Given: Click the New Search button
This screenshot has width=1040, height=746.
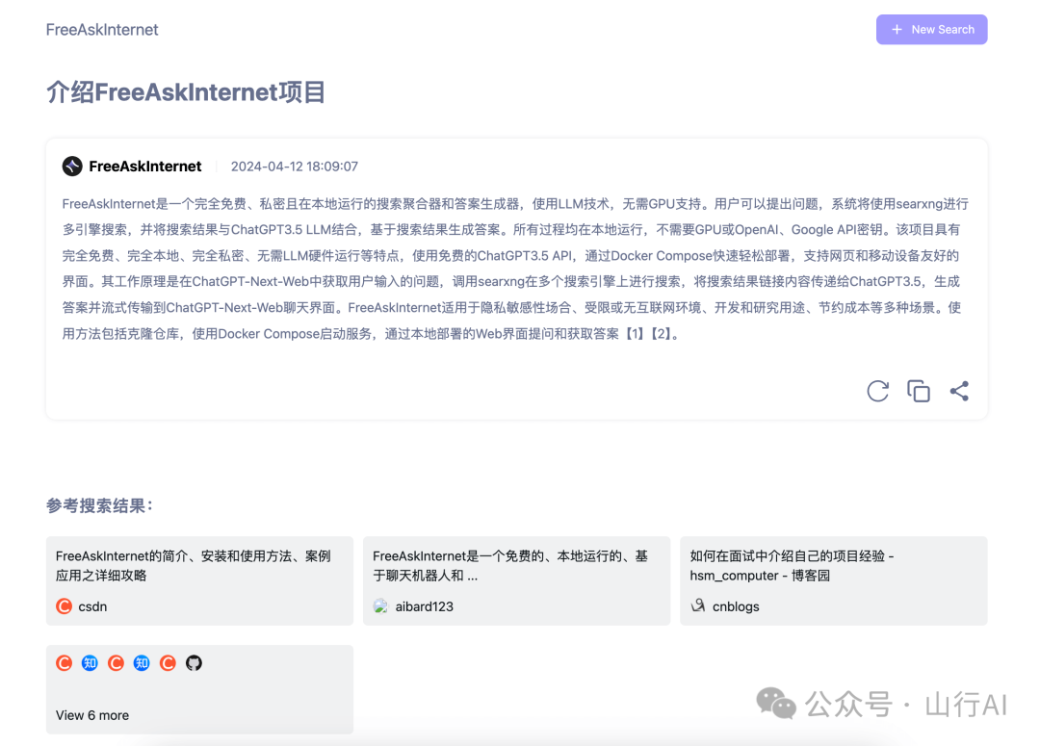Looking at the screenshot, I should point(931,30).
